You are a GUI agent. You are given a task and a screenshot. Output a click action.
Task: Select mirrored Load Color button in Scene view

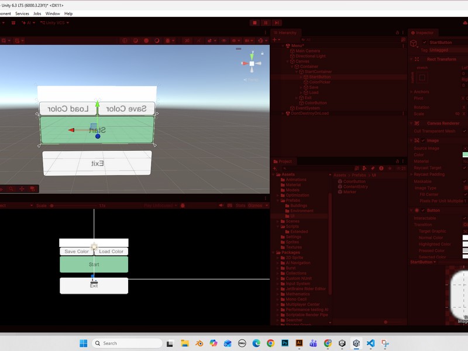pyautogui.click(x=68, y=109)
